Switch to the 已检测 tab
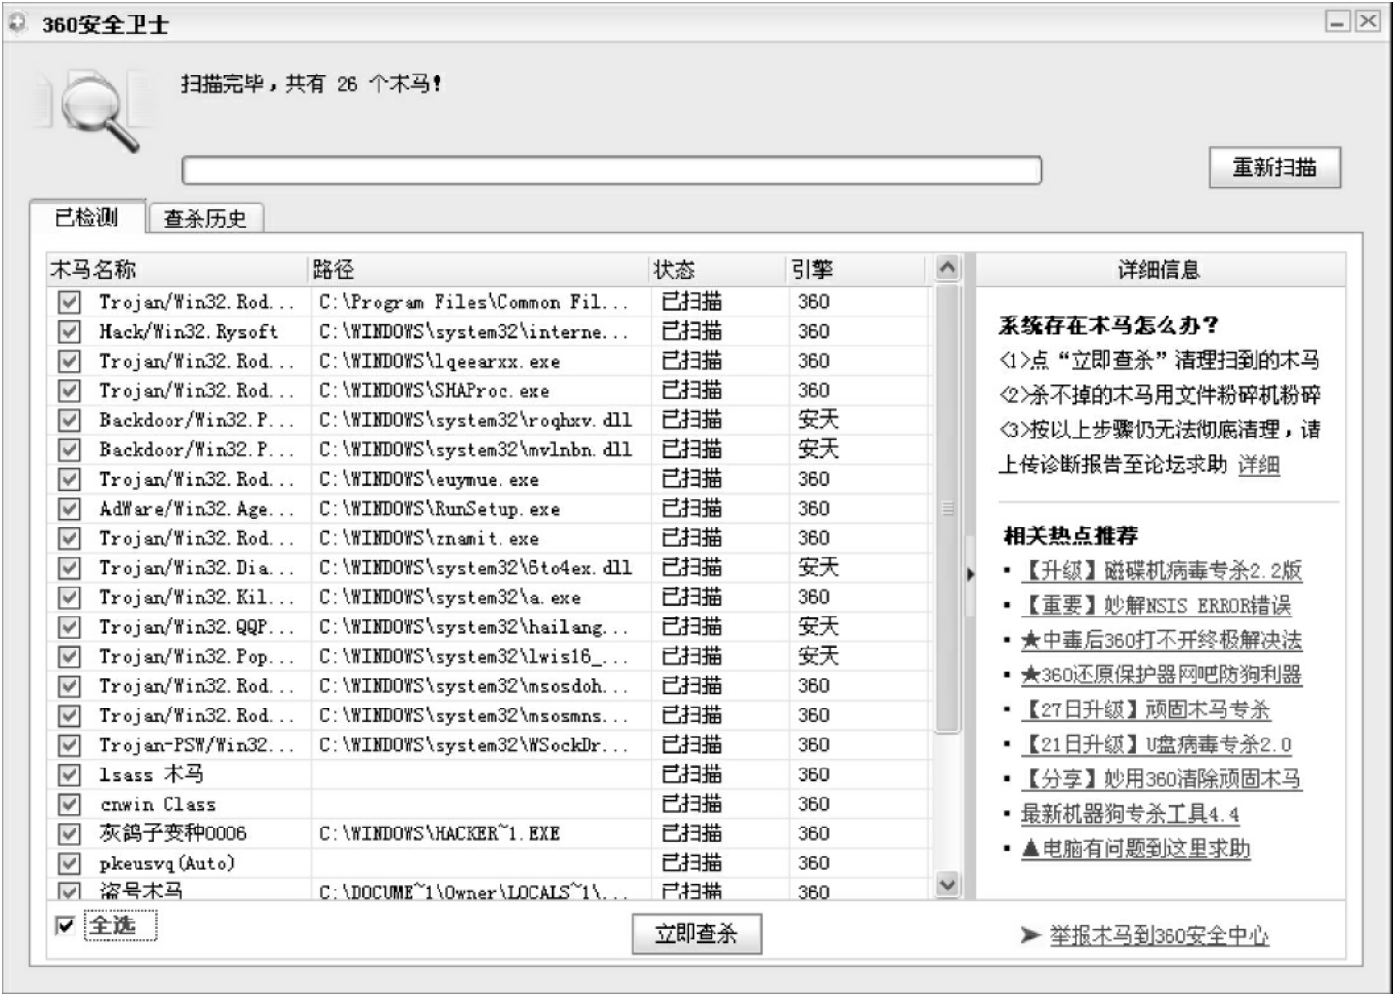This screenshot has height=994, width=1393. click(87, 217)
